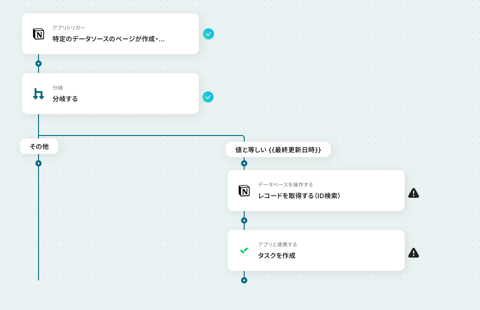The width and height of the screenshot is (480, 310).
Task: Add a step between trigger and 分岐する
Action: [x=39, y=64]
